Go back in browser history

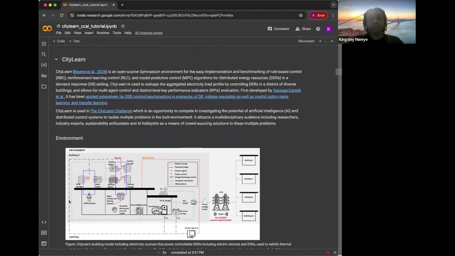[x=44, y=15]
